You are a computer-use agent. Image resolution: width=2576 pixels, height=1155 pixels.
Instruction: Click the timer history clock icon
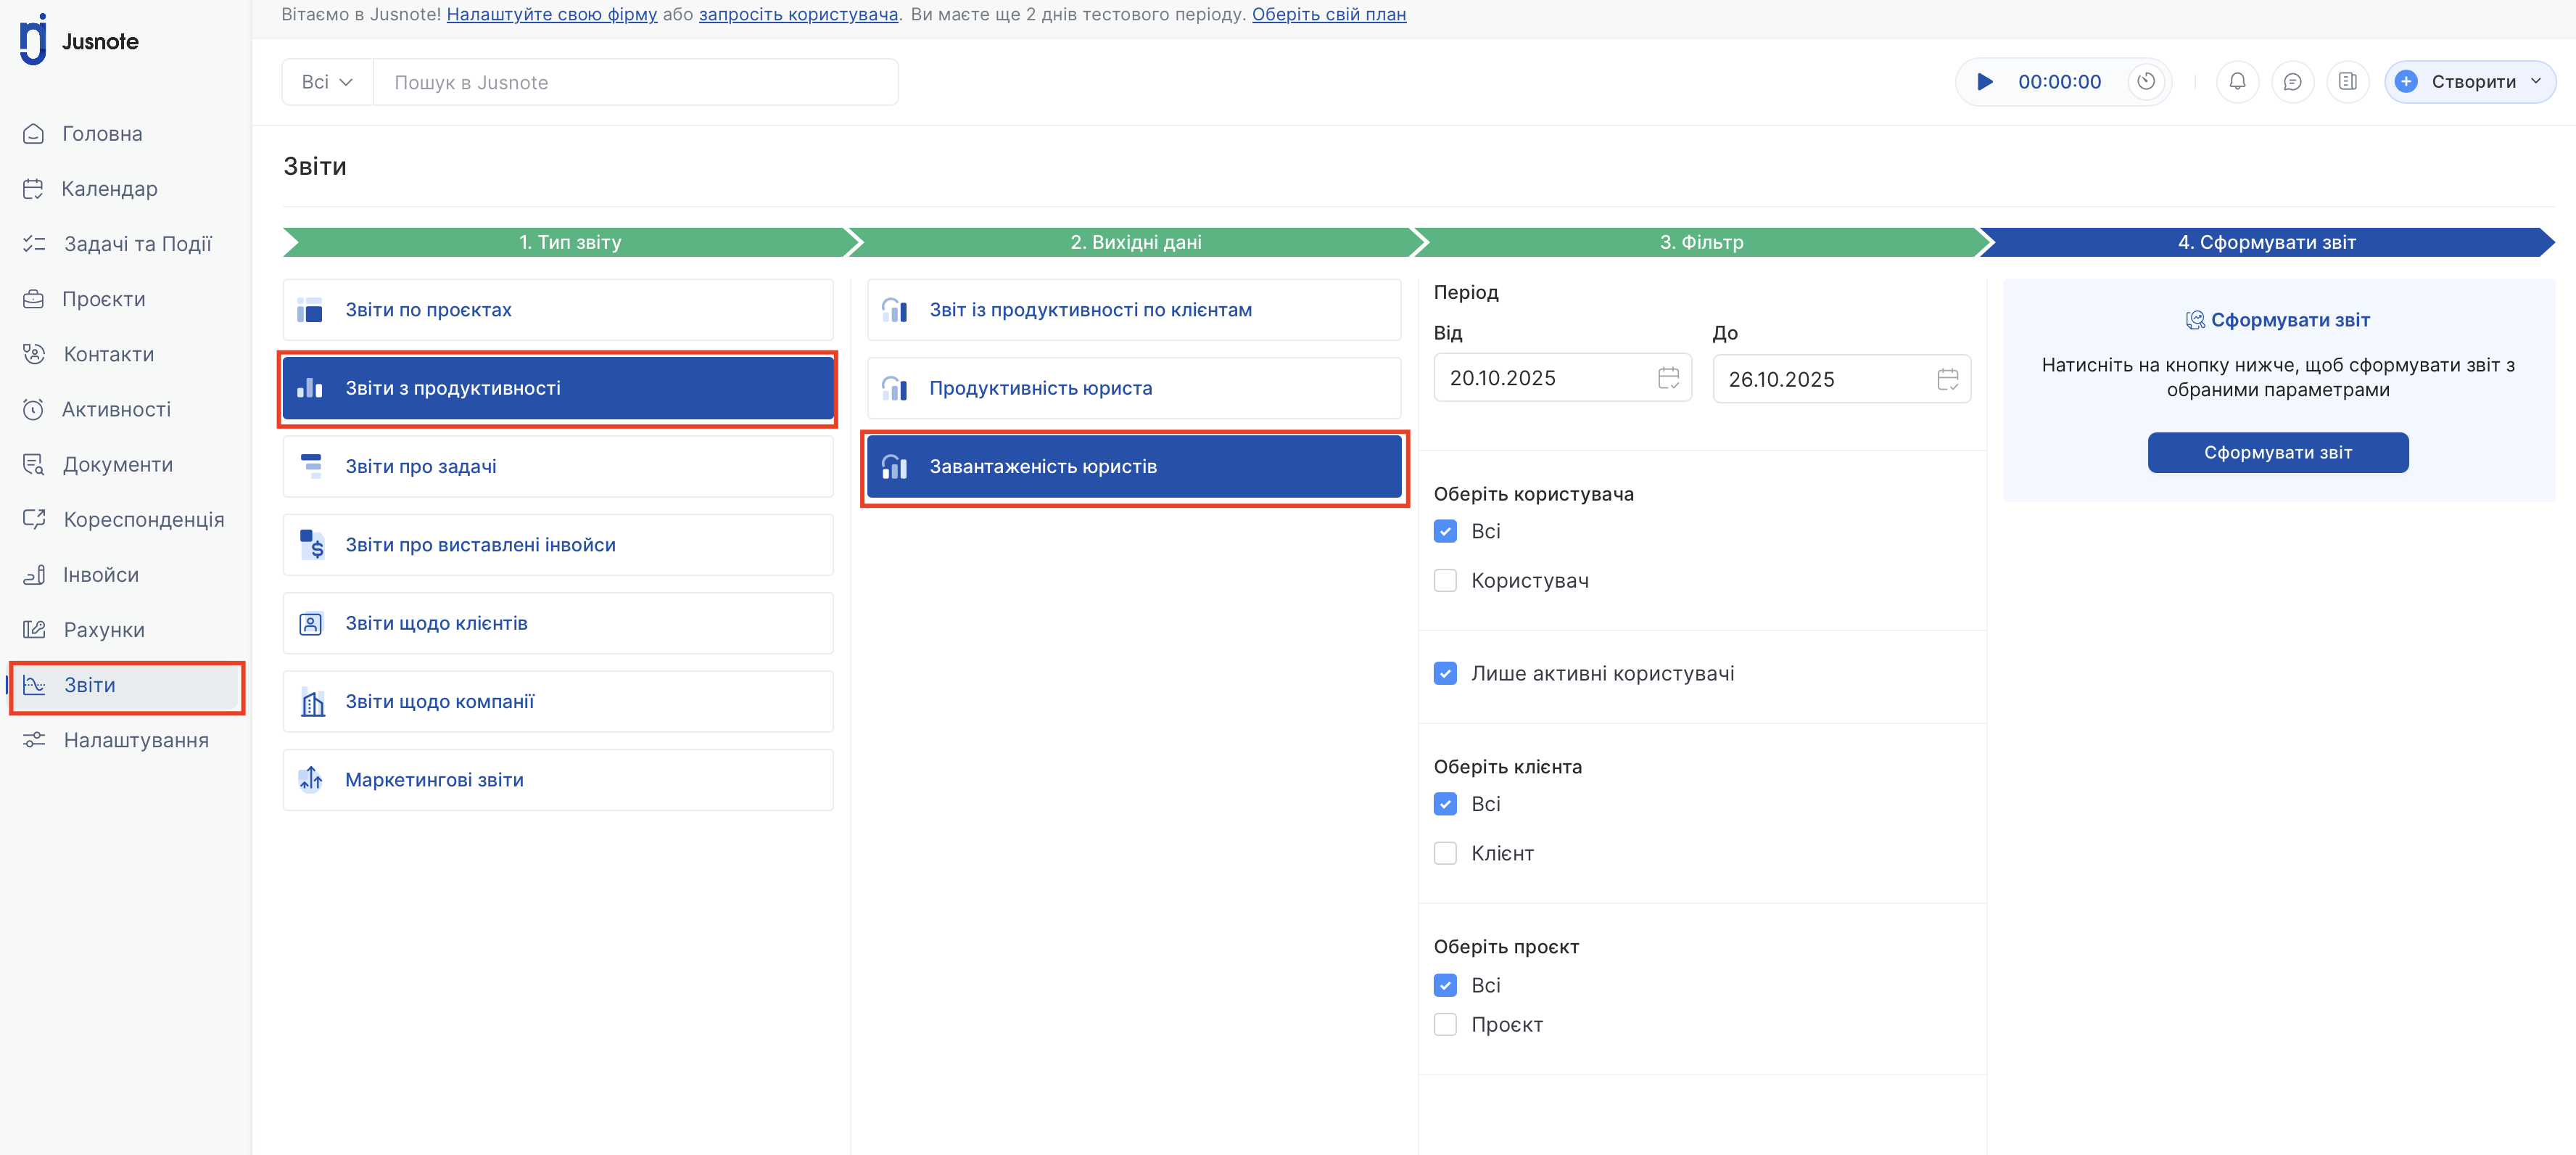click(x=2145, y=82)
